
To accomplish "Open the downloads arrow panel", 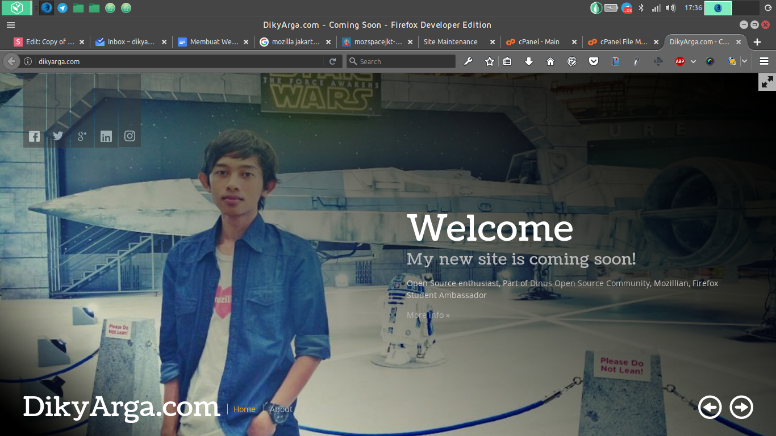I will [529, 61].
